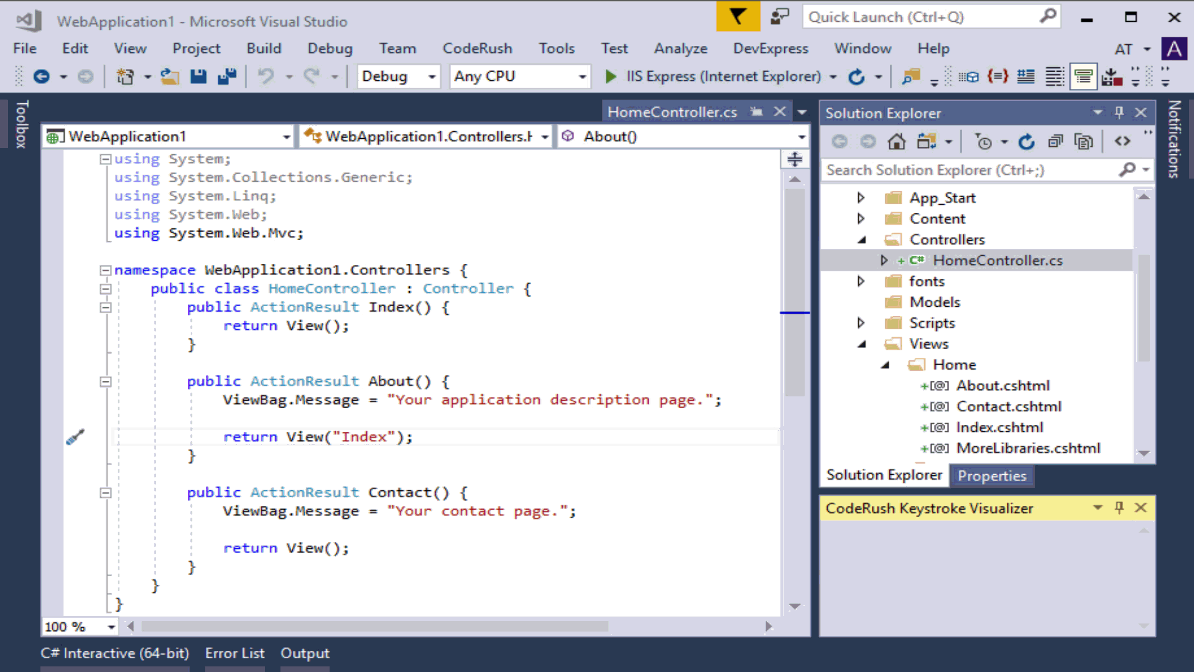This screenshot has height=672, width=1194.
Task: Open the Debug menu
Action: 330,48
